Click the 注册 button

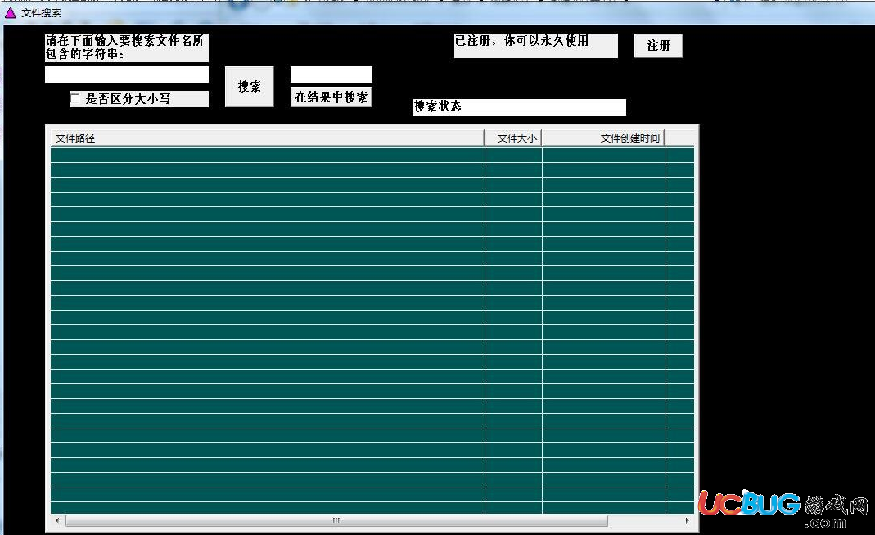point(658,45)
